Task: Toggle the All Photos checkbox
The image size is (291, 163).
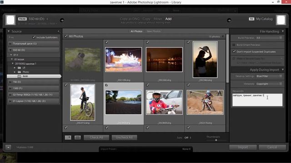Action: (x=66, y=36)
